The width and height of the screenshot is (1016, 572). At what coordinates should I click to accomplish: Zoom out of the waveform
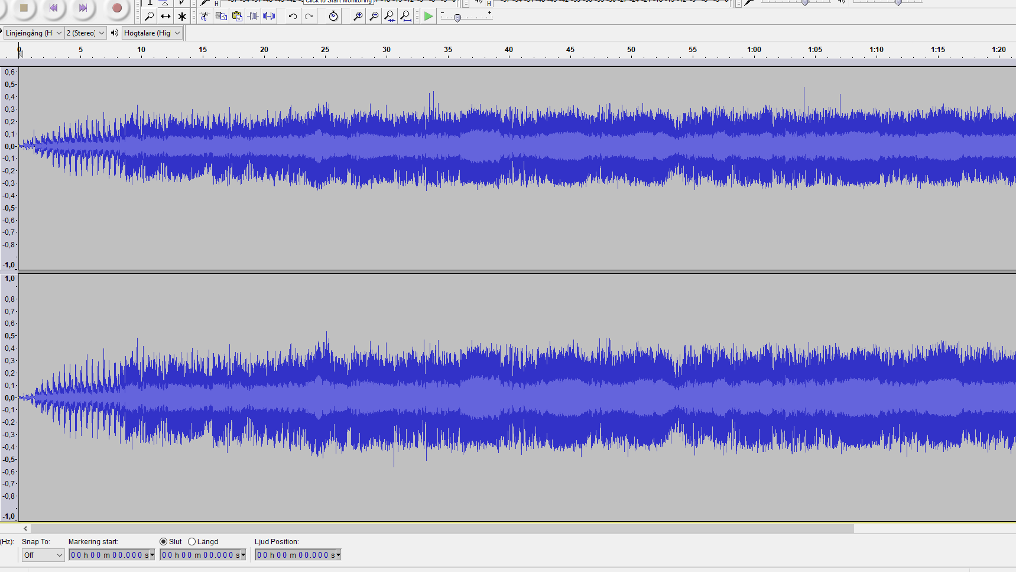click(374, 17)
